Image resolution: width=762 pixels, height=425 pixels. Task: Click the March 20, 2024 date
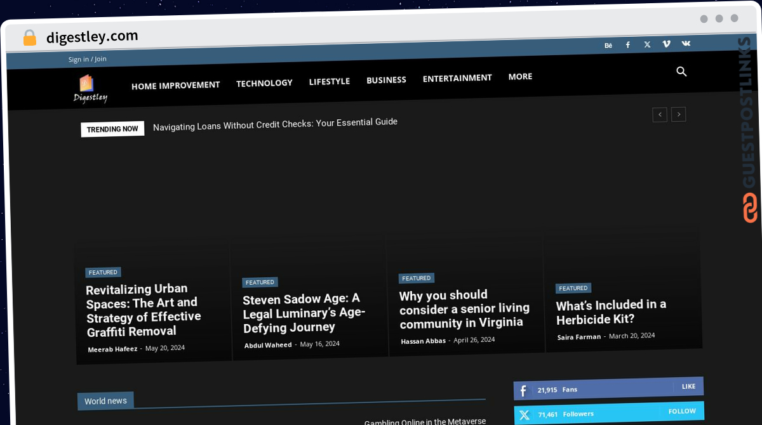tap(632, 336)
